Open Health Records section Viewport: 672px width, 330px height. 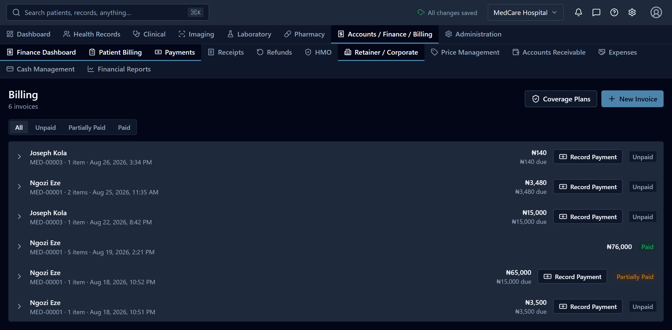tap(92, 34)
